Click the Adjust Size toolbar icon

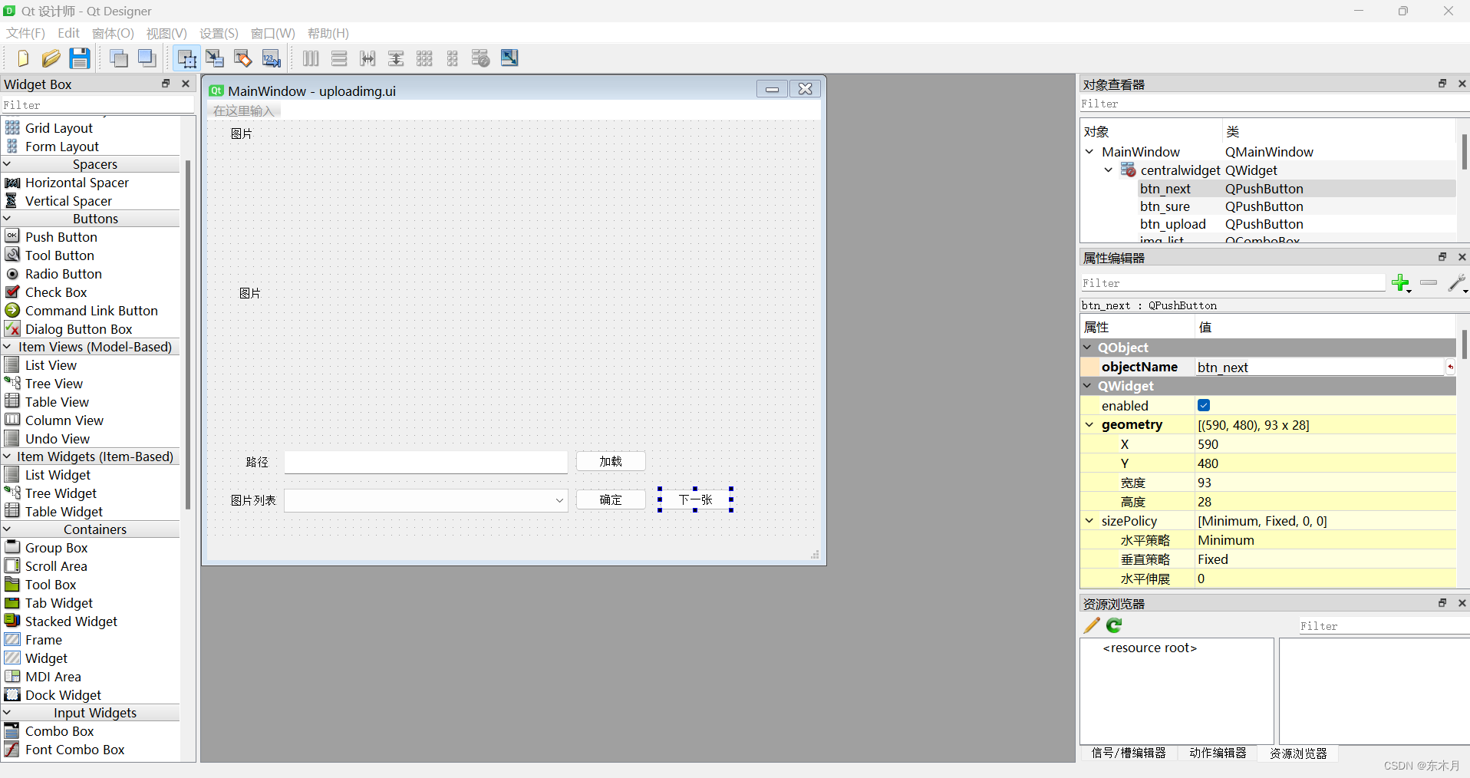point(509,58)
